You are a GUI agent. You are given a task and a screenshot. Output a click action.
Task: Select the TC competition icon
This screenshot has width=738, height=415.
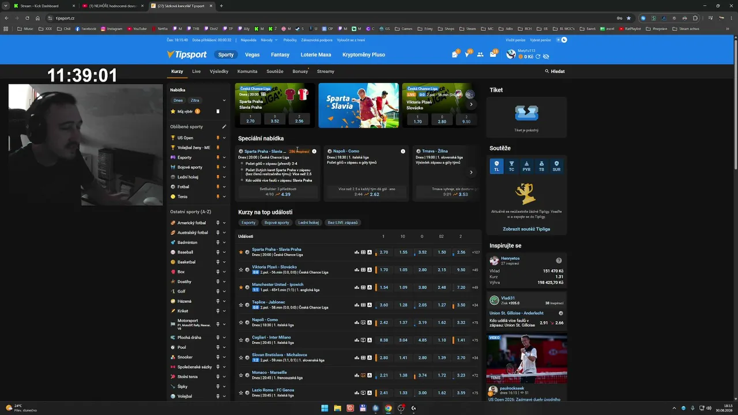511,166
